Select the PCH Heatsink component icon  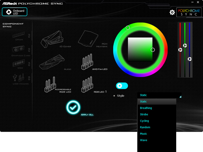[x=88, y=39]
